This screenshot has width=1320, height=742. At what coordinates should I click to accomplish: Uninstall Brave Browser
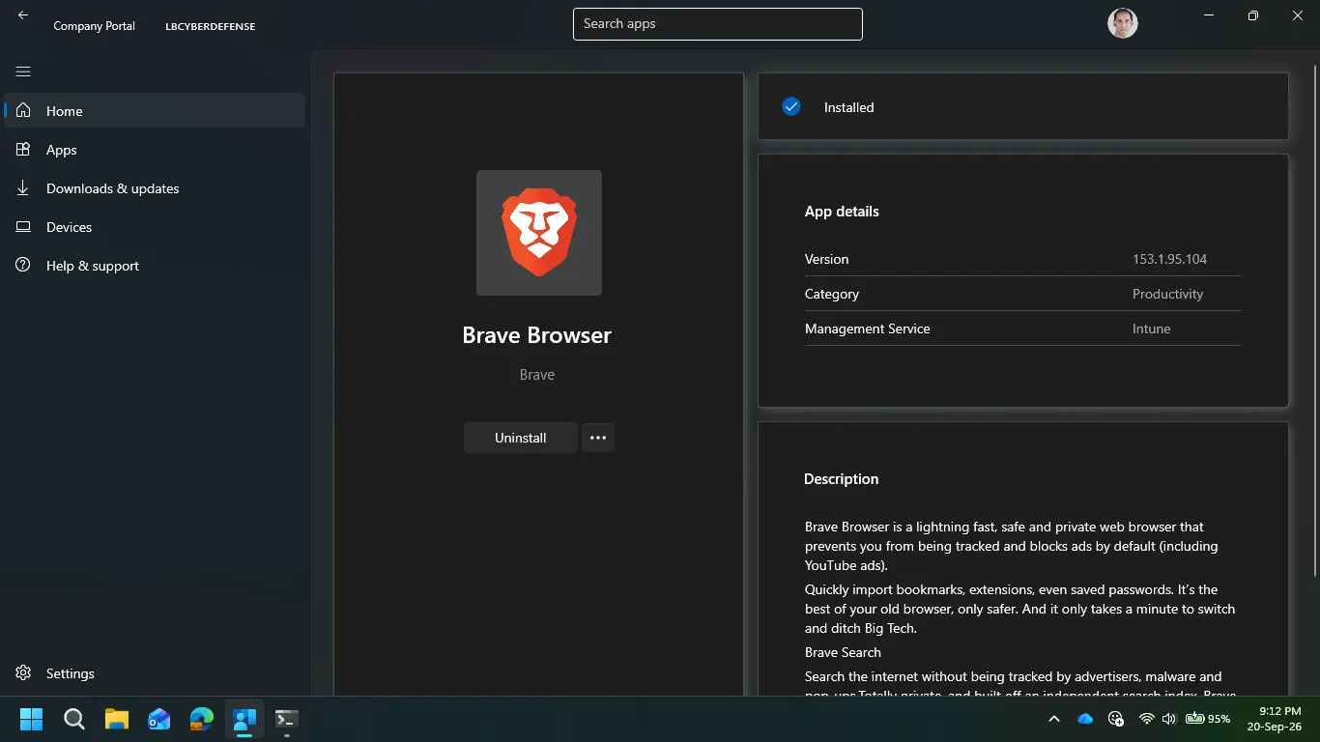tap(521, 438)
